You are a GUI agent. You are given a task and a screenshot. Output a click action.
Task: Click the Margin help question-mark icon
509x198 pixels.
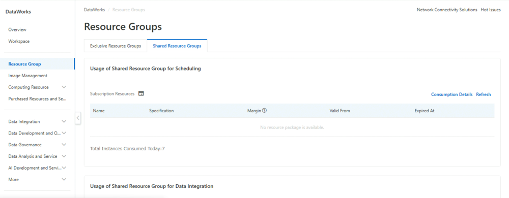tap(264, 111)
